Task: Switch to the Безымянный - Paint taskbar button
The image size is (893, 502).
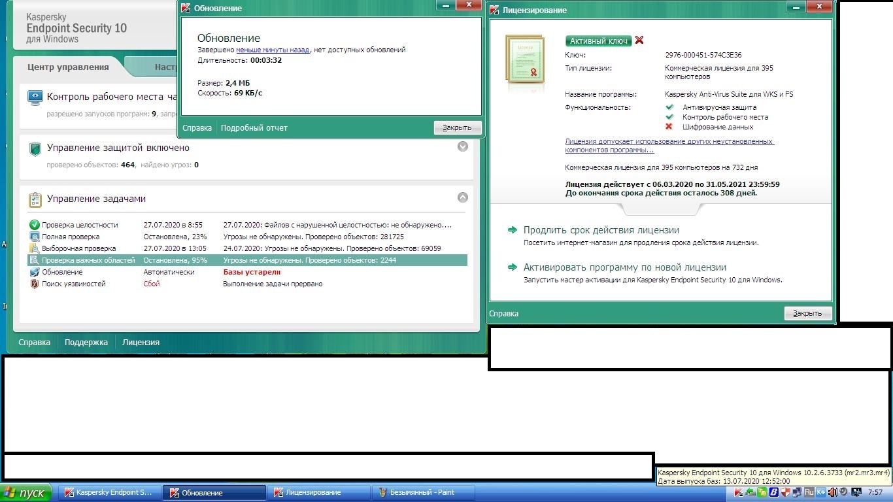Action: click(x=424, y=493)
